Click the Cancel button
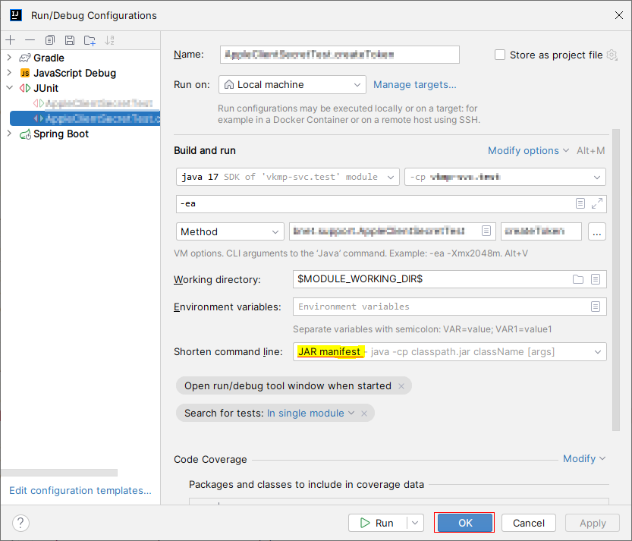The height and width of the screenshot is (541, 632). click(528, 524)
